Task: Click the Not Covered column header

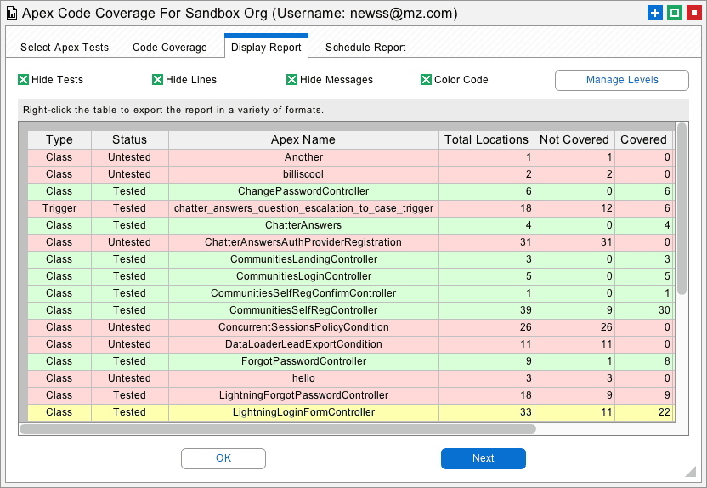Action: click(574, 139)
